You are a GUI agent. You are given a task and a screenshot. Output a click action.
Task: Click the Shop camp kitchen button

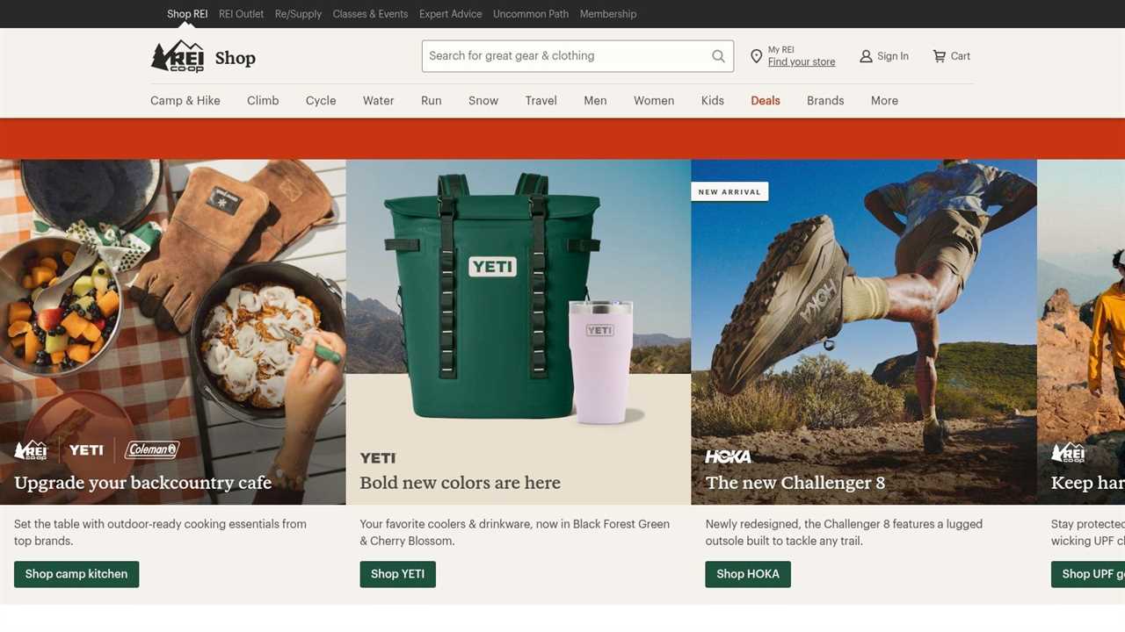pyautogui.click(x=76, y=574)
